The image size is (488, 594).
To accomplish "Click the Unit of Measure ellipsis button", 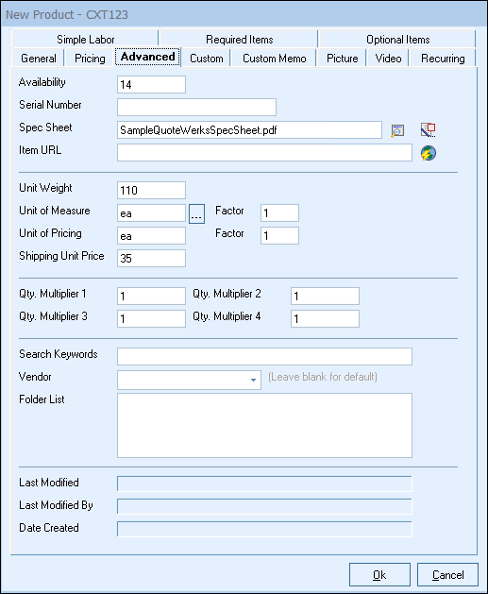I will coord(196,214).
